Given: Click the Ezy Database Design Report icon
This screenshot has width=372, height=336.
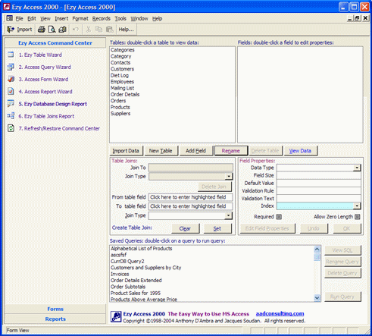Looking at the screenshot, I should point(11,104).
